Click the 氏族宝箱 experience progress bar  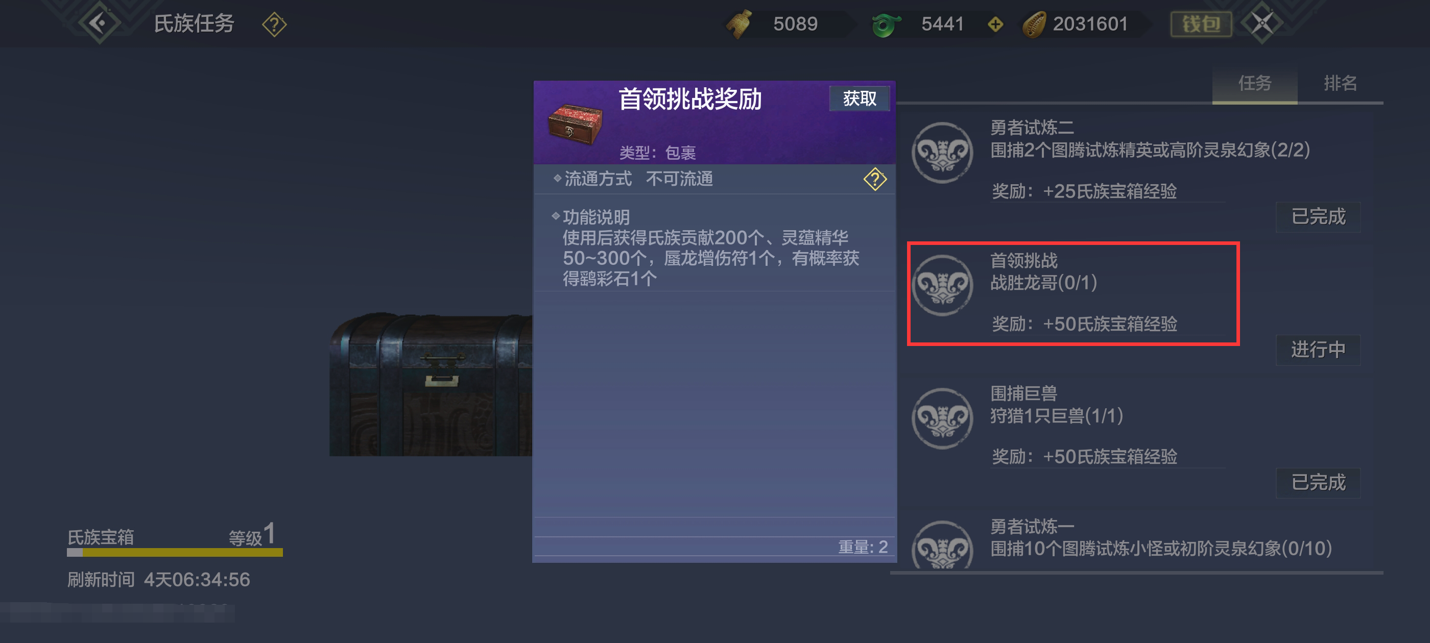point(175,552)
